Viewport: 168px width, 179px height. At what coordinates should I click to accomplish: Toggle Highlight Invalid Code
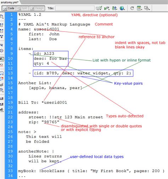[x=2, y=65]
